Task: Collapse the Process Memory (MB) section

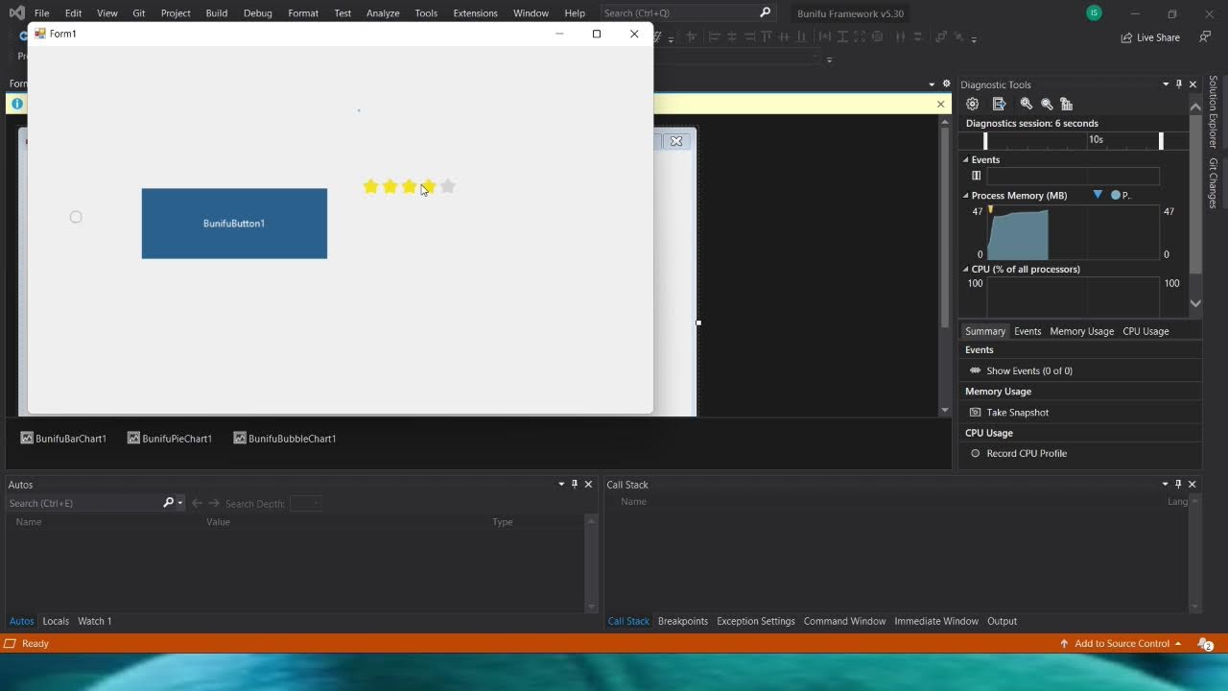Action: (x=966, y=196)
